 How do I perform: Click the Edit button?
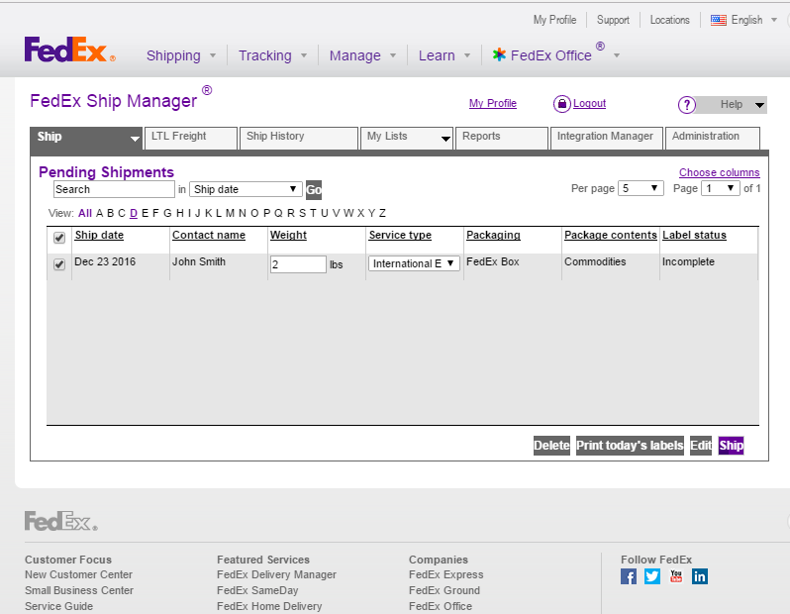click(701, 446)
